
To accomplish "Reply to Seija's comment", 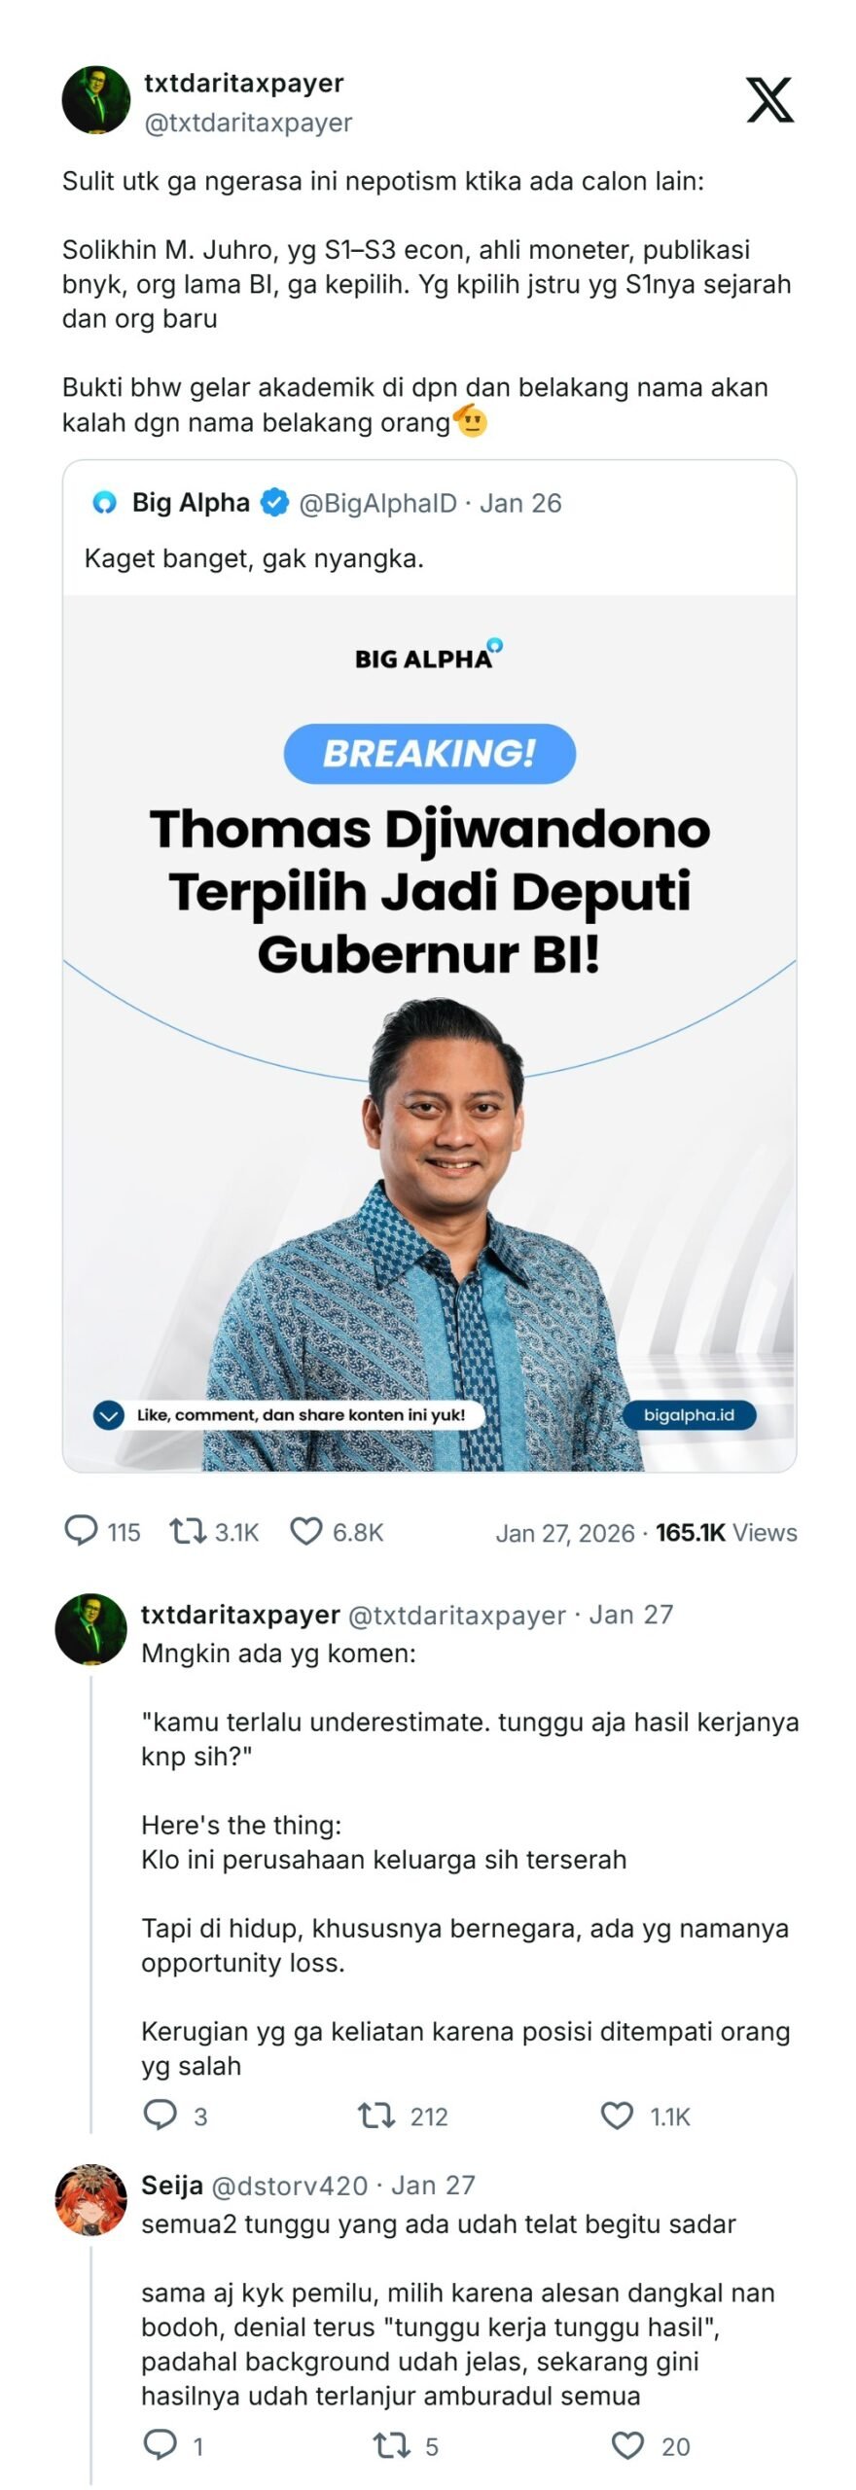I will pyautogui.click(x=160, y=2444).
